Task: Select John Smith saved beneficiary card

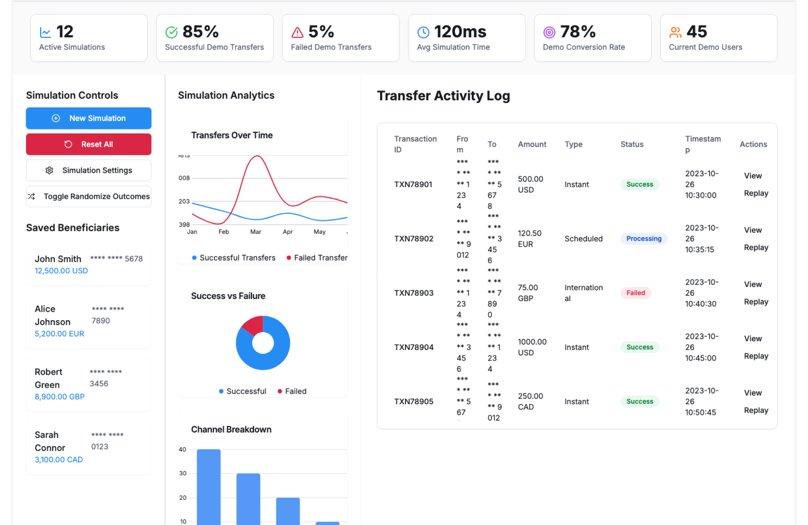Action: [89, 265]
